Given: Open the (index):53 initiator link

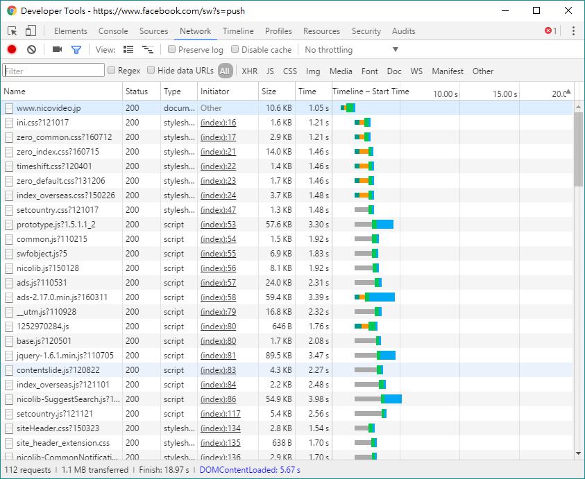Looking at the screenshot, I should (x=218, y=225).
